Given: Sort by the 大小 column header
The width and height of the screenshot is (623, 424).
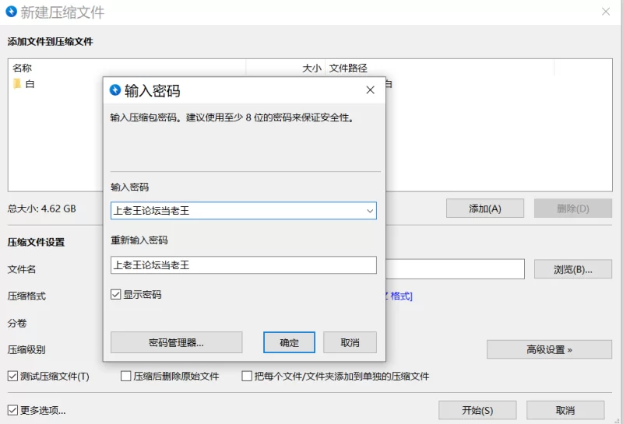Looking at the screenshot, I should tap(311, 68).
